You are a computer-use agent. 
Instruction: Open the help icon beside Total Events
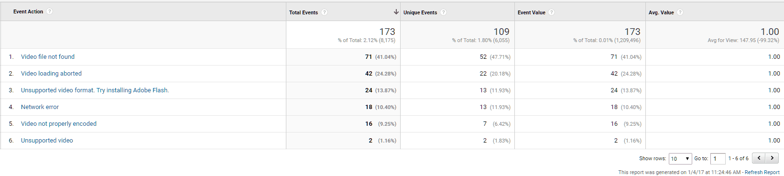(325, 12)
